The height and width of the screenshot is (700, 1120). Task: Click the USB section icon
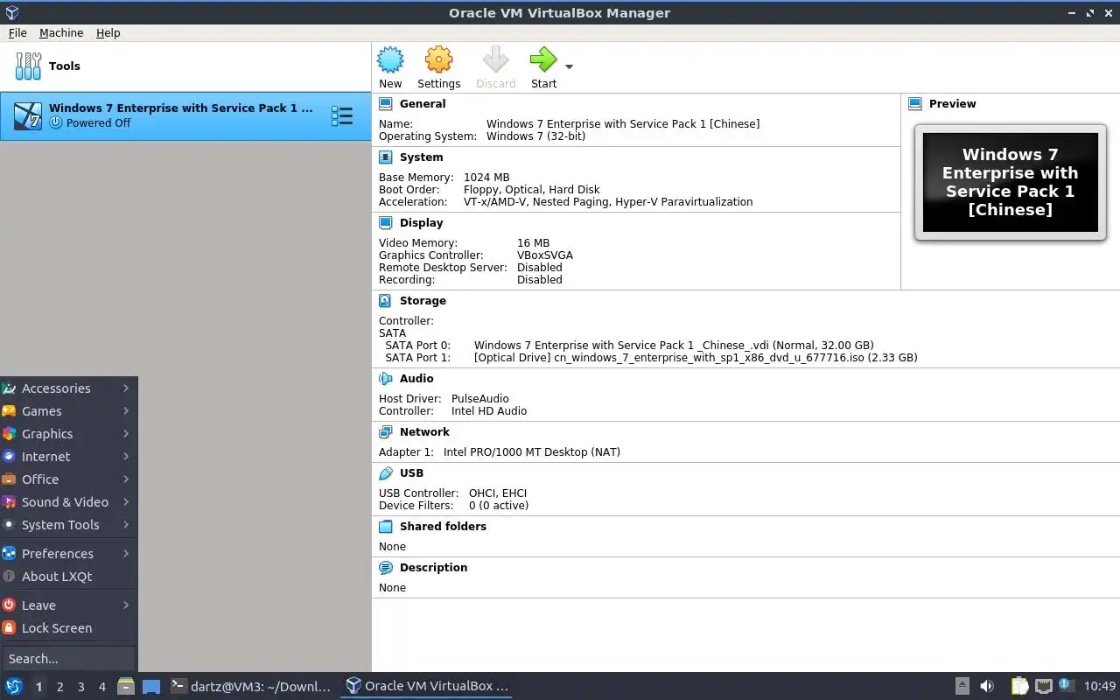click(386, 473)
